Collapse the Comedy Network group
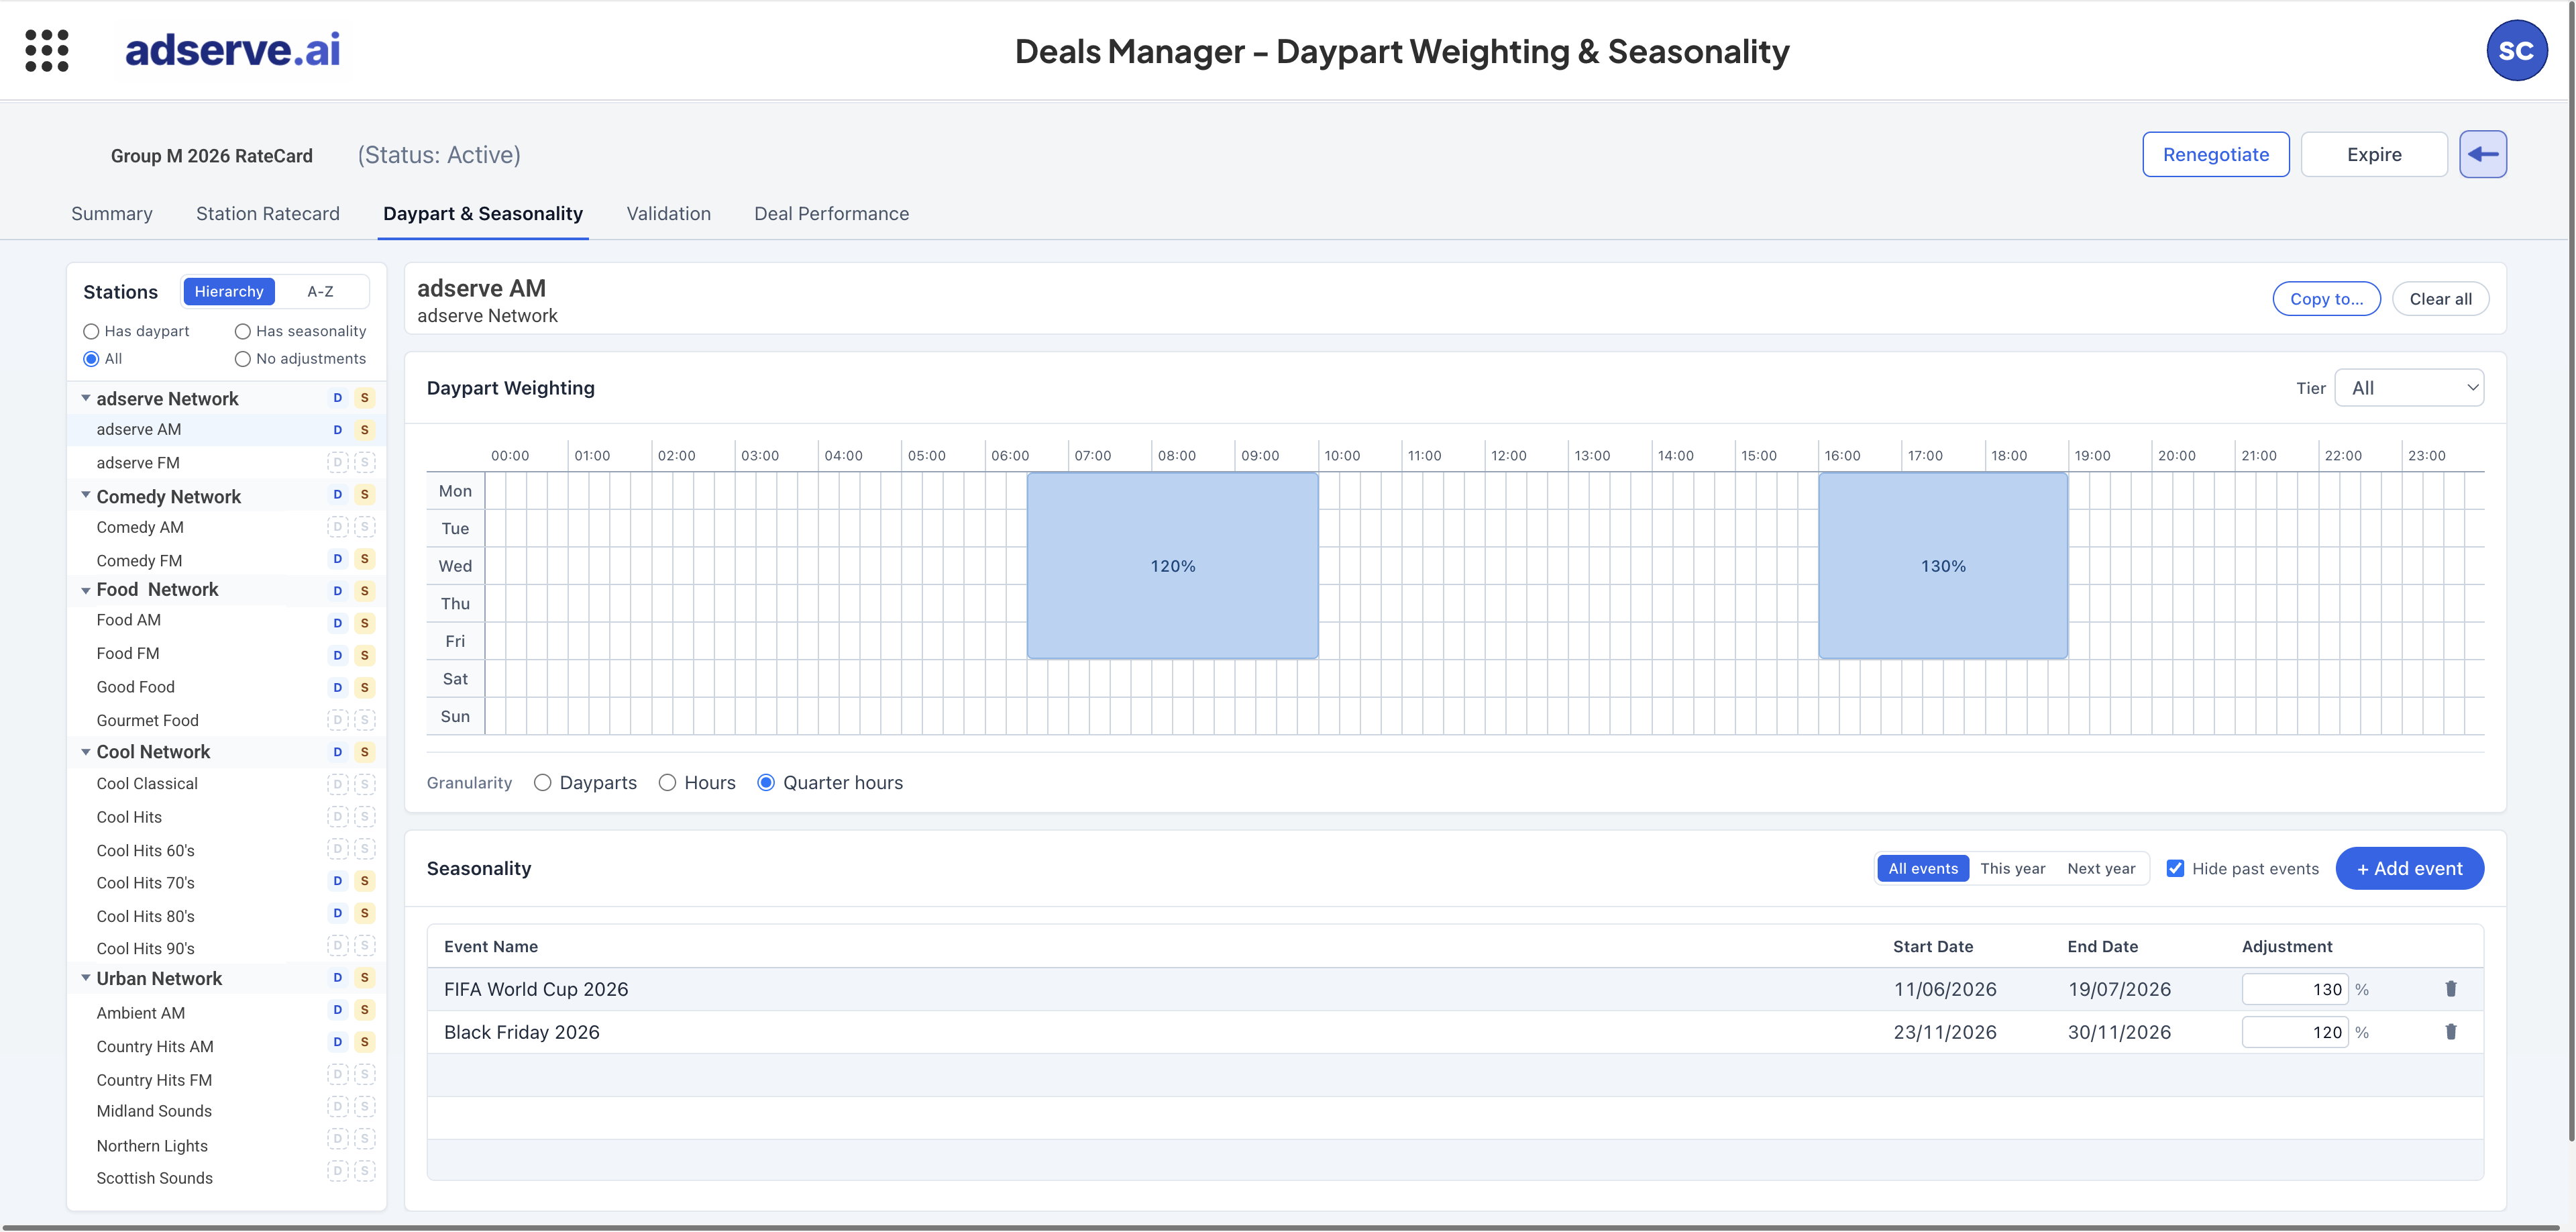Viewport: 2576px width, 1232px height. point(86,495)
